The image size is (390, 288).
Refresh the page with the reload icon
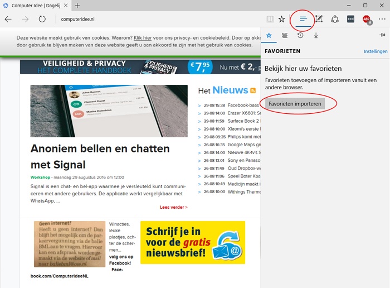click(42, 19)
